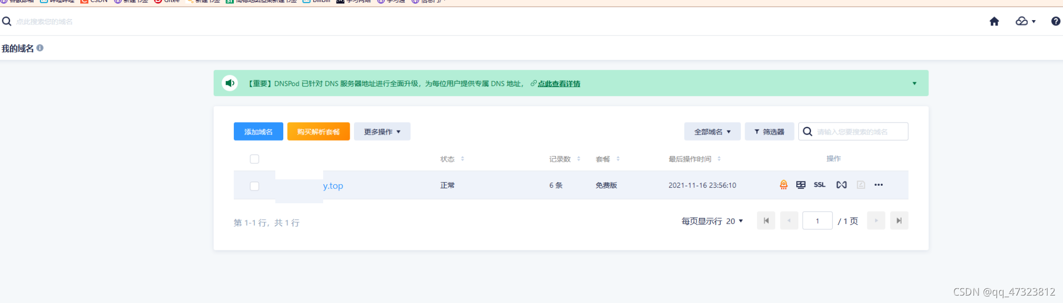Click the 正常 status cell
The image size is (1063, 303).
(447, 185)
